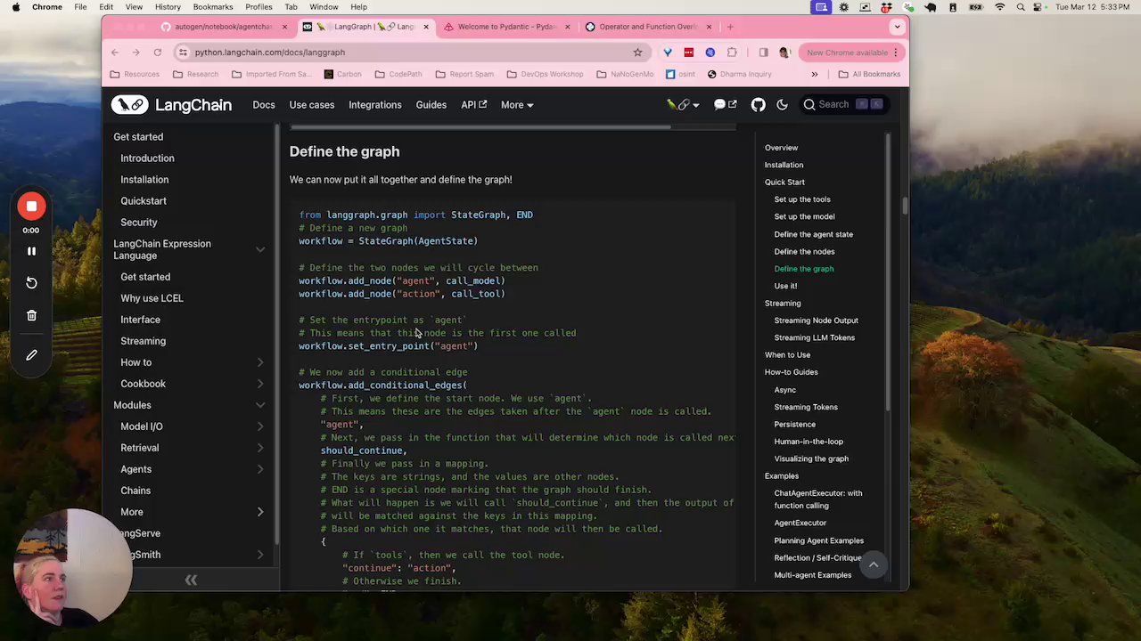Screen dimensions: 1141x641
Task: Open Why use LCEL in the sidebar
Action: (x=152, y=298)
